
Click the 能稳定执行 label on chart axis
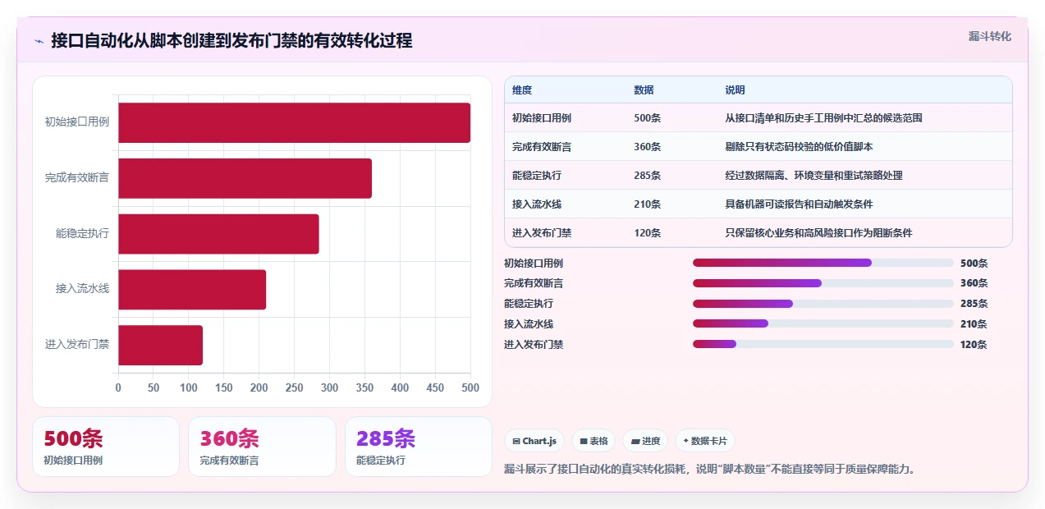pyautogui.click(x=83, y=234)
